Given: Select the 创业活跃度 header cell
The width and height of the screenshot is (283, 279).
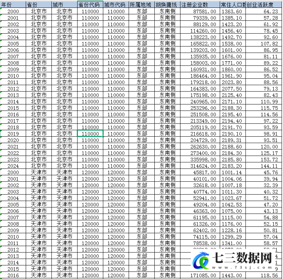Looking at the screenshot, I should [264, 5].
